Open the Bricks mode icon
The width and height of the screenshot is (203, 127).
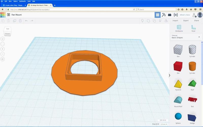point(170,15)
